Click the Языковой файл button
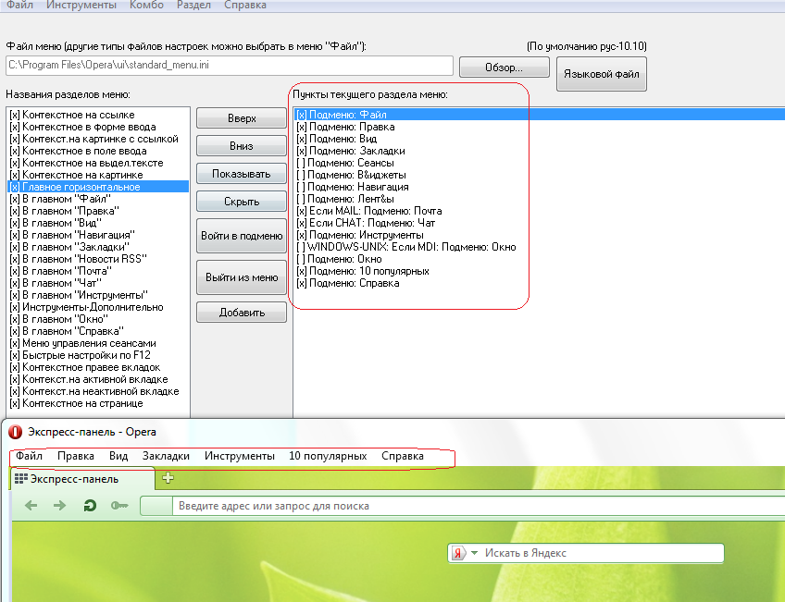This screenshot has width=785, height=602. [x=602, y=74]
